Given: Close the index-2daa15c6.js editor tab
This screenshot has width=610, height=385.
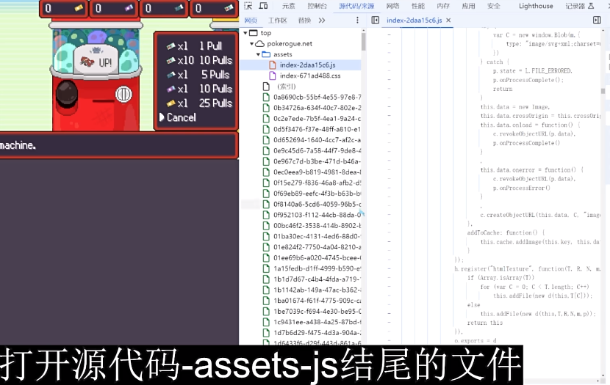Looking at the screenshot, I should coord(448,21).
